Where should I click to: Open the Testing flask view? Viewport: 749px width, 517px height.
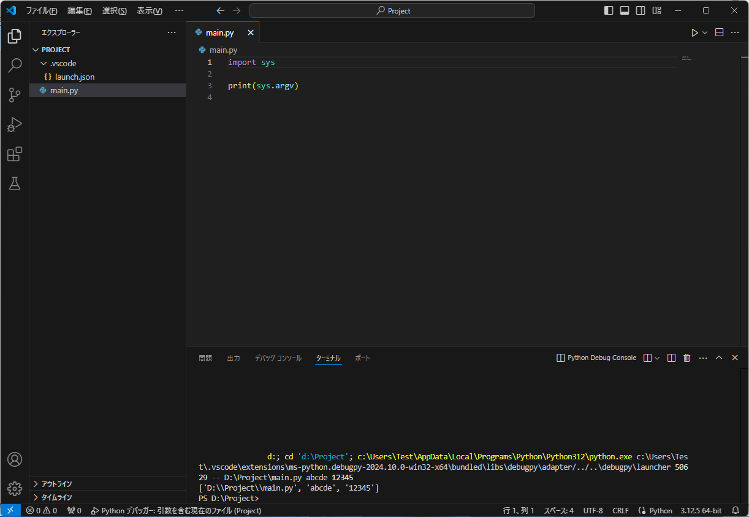point(15,183)
